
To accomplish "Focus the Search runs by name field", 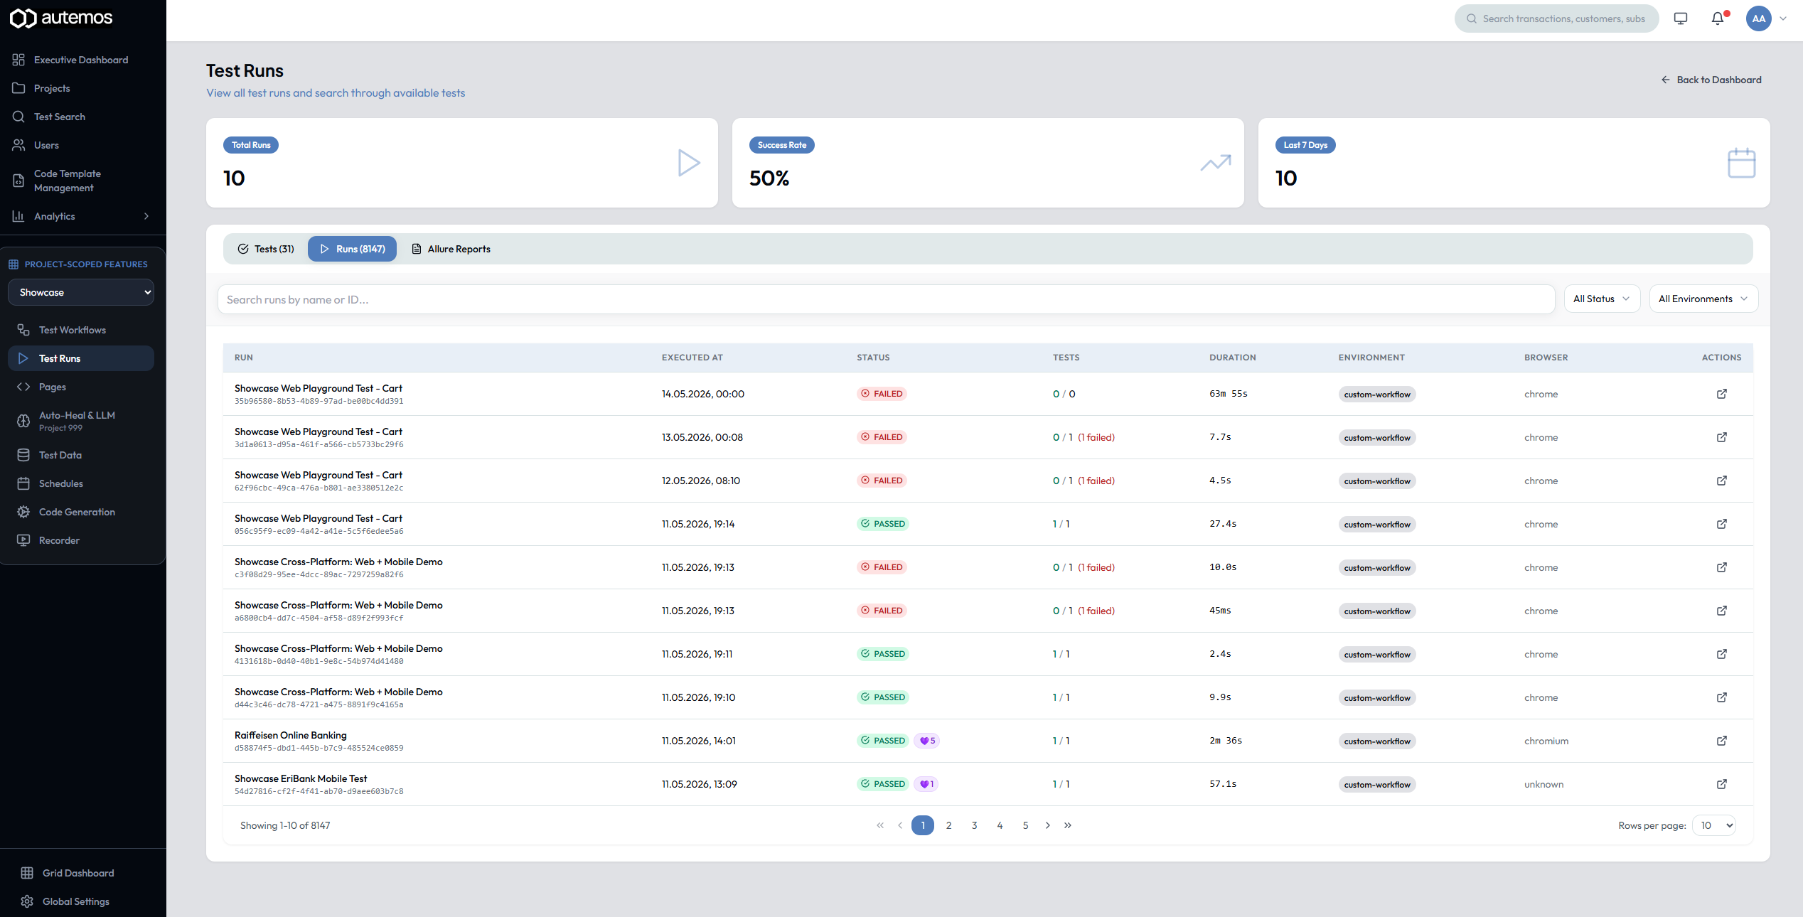I will pos(886,299).
